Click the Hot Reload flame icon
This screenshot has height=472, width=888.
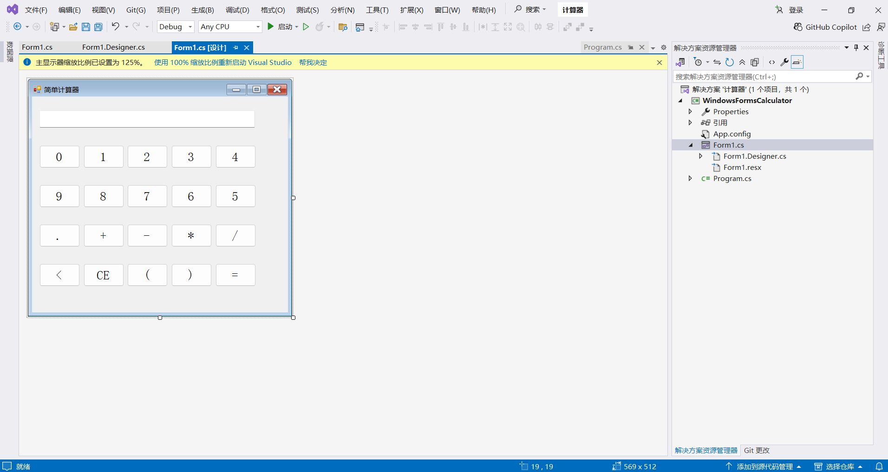319,27
